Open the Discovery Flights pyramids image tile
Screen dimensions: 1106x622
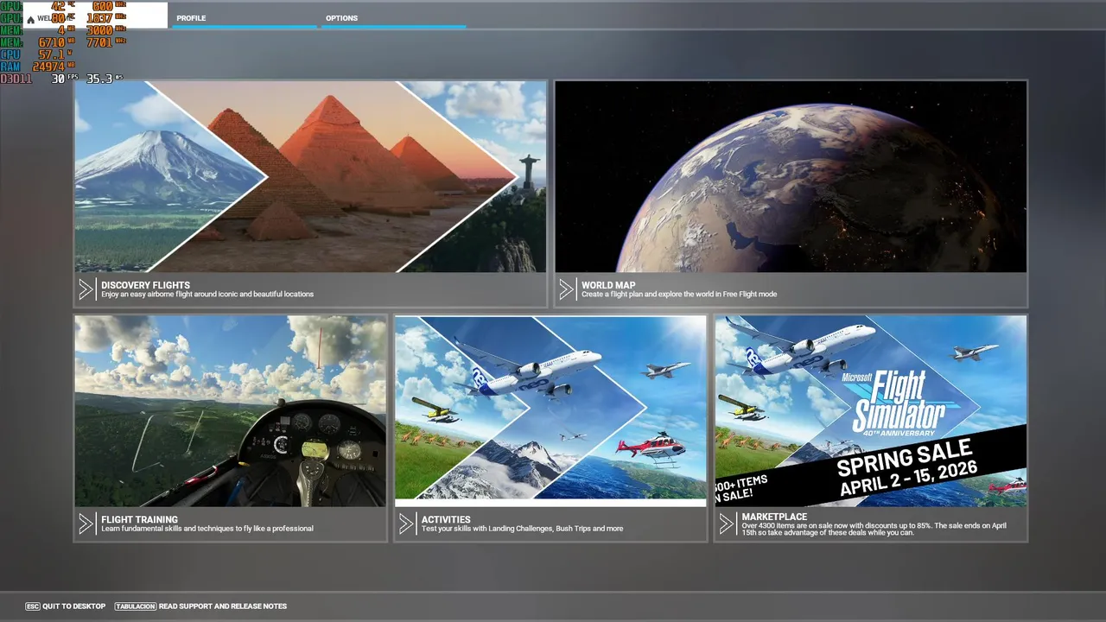click(x=310, y=177)
